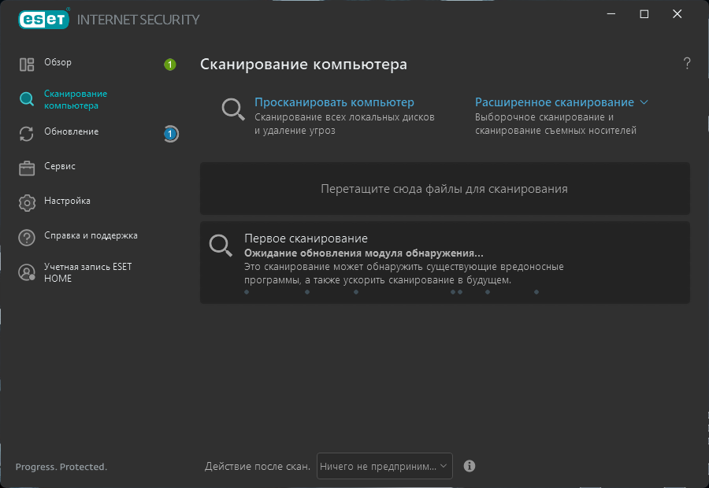This screenshot has width=709, height=488.
Task: Switch to the Настройка menu section
Action: tap(67, 201)
